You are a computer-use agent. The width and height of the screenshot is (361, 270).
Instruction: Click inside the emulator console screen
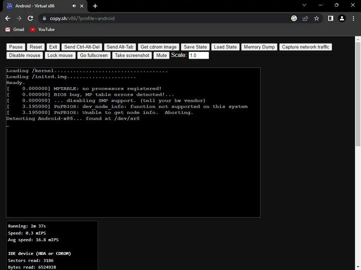tap(133, 142)
